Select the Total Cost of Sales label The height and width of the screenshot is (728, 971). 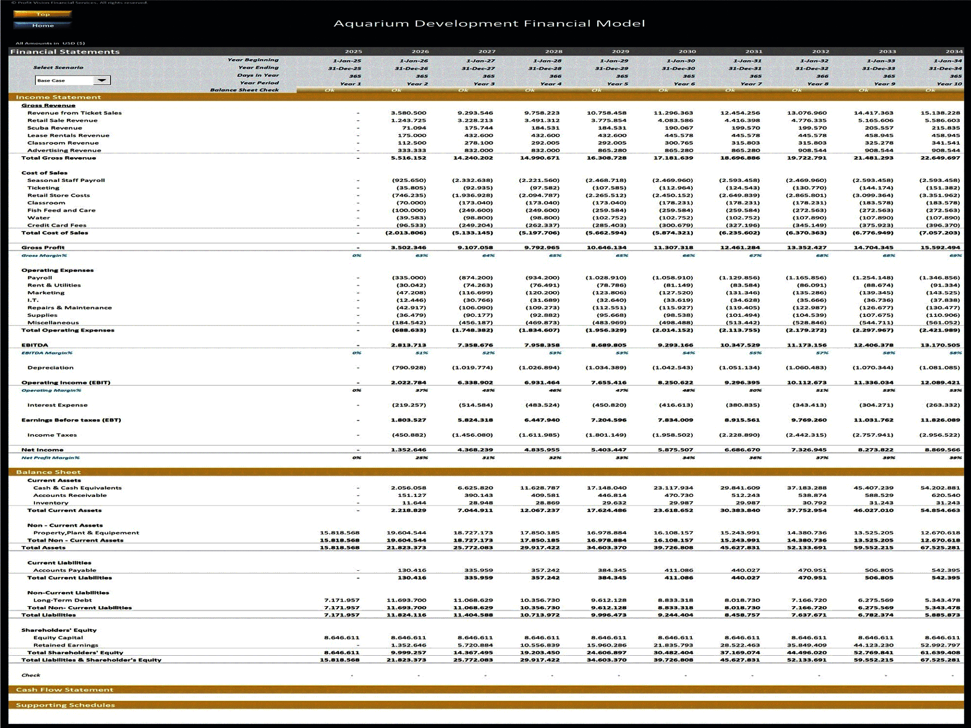point(55,233)
